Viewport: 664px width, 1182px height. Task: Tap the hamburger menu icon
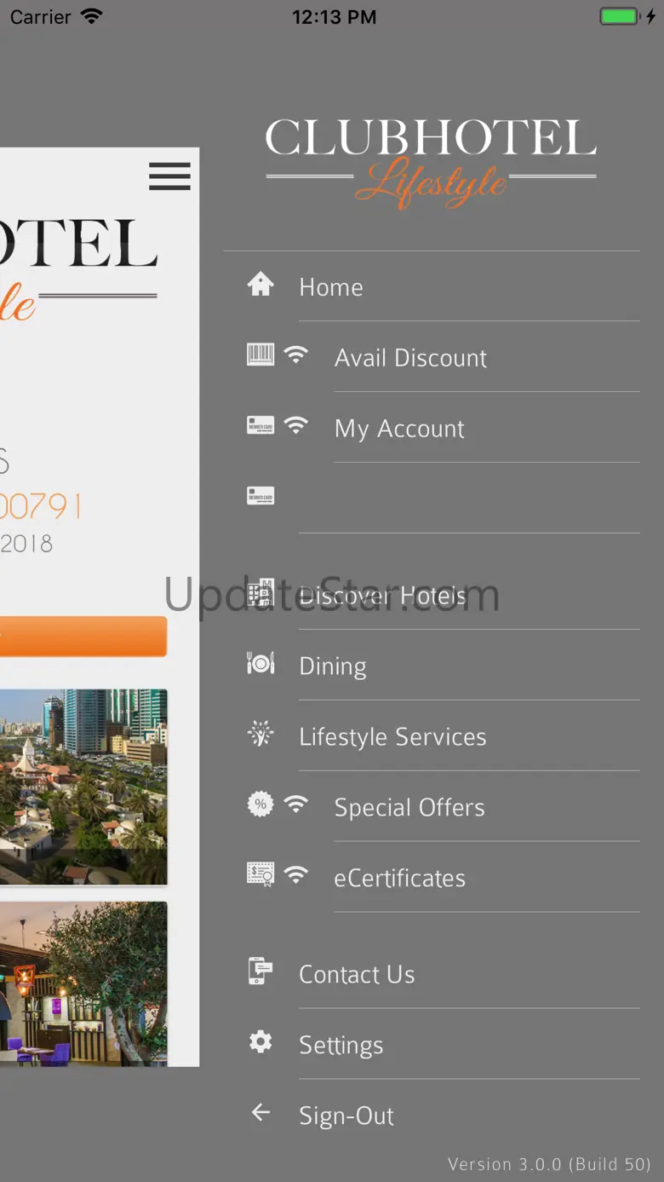(x=169, y=176)
